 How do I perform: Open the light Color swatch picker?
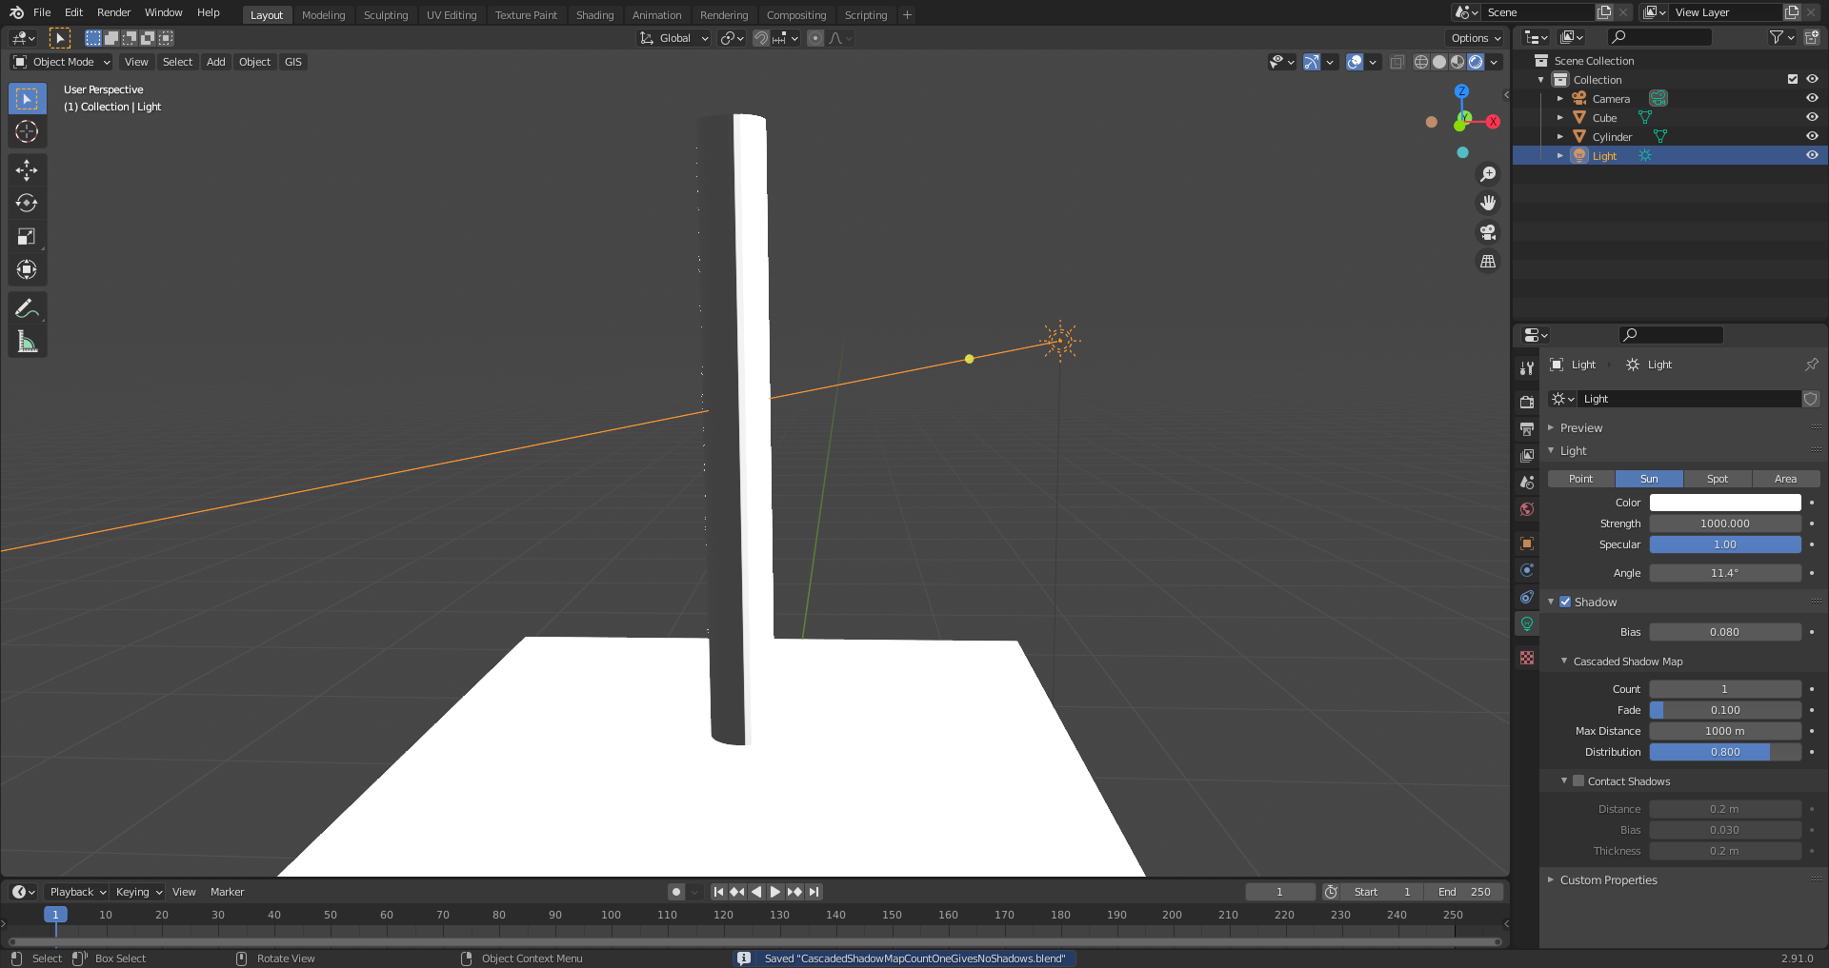(1724, 503)
